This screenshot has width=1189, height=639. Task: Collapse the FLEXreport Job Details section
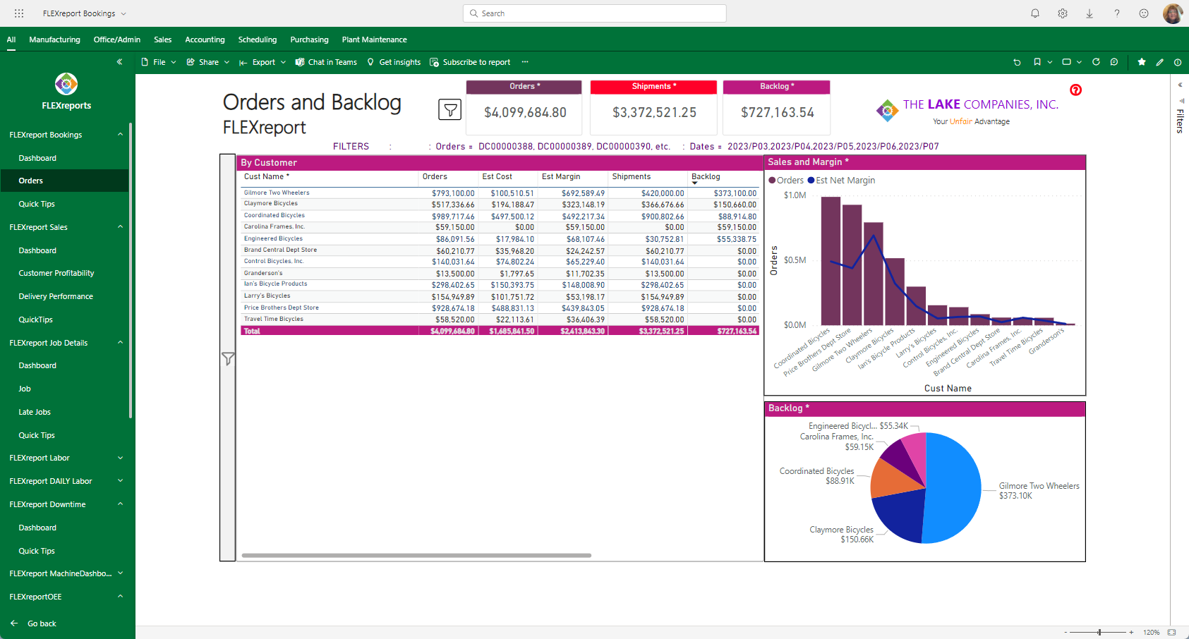point(121,343)
